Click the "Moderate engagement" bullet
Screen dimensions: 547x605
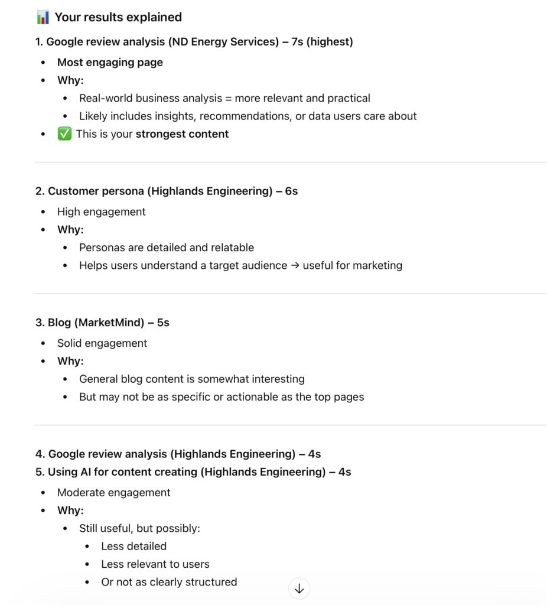[x=113, y=493]
